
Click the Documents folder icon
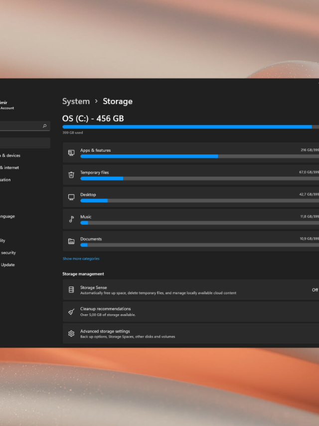(71, 241)
